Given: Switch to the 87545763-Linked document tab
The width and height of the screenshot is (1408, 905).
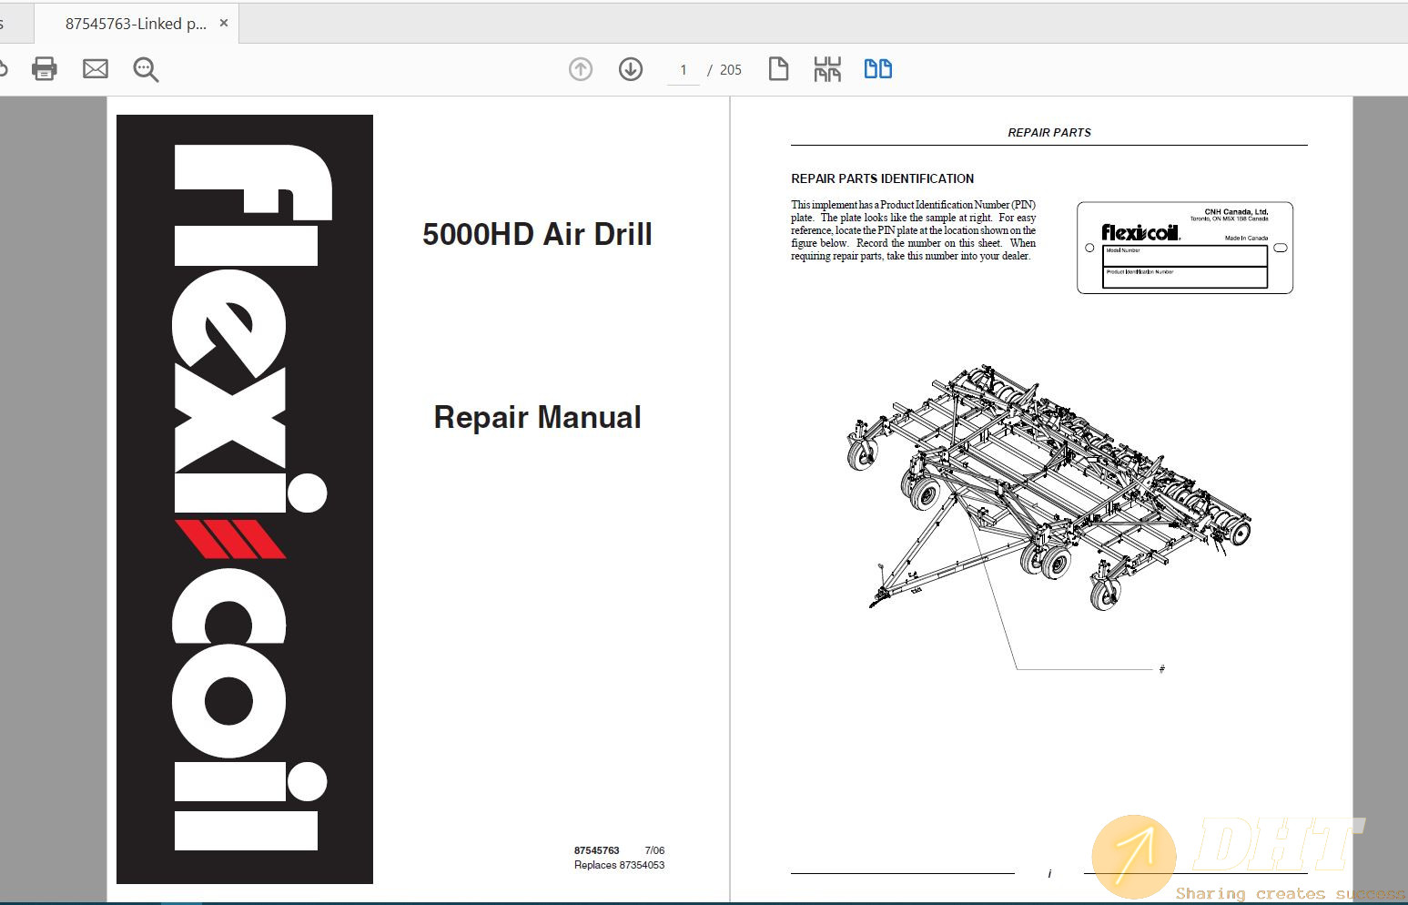Looking at the screenshot, I should 137,23.
